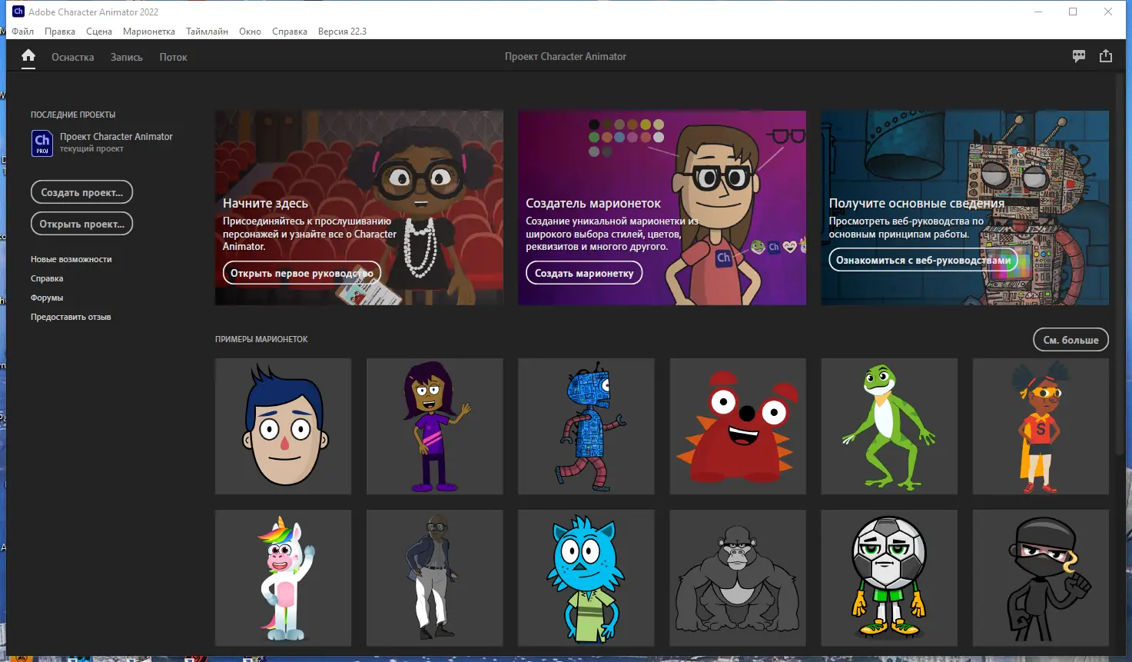Select the ninja puppet thumbnail
The height and width of the screenshot is (662, 1132).
(x=1040, y=577)
